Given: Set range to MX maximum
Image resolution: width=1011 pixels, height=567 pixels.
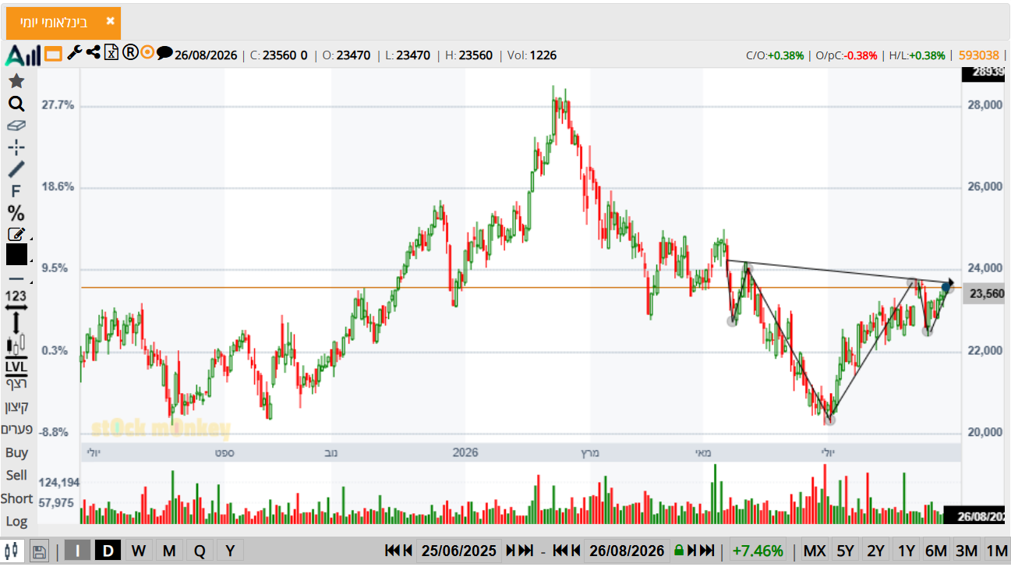Looking at the screenshot, I should 815,551.
